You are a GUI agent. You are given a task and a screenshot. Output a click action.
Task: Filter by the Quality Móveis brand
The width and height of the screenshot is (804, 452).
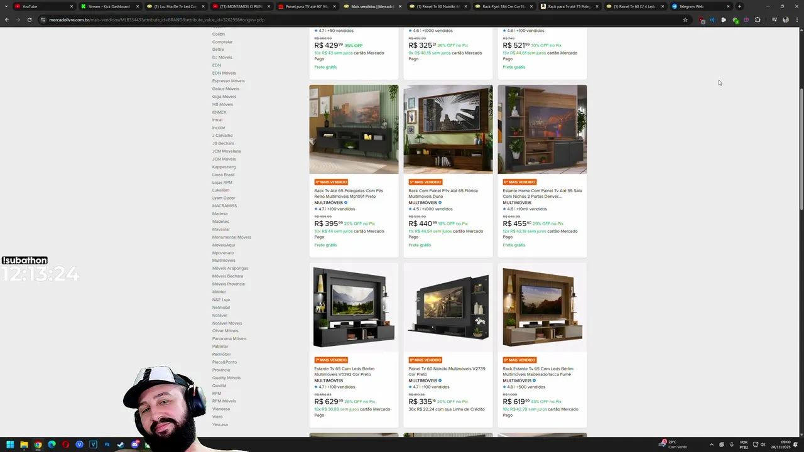226,378
